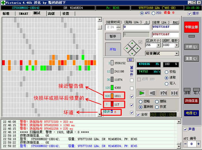
Task: Toggle the checkbox next to 600 ms count
Action: [132, 96]
